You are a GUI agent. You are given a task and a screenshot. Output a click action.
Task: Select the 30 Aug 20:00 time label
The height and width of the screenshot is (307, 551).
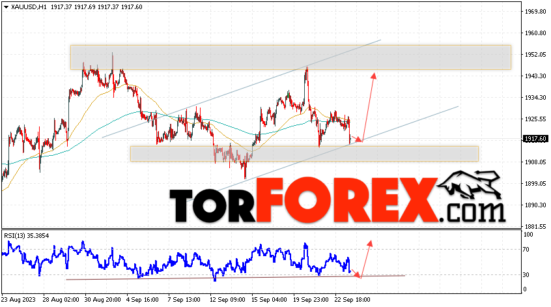[103, 300]
